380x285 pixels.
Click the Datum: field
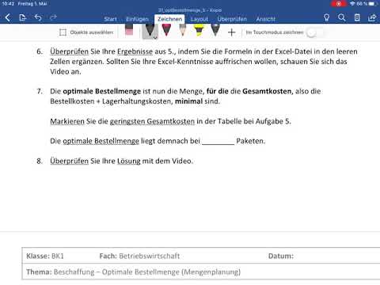pyautogui.click(x=281, y=256)
